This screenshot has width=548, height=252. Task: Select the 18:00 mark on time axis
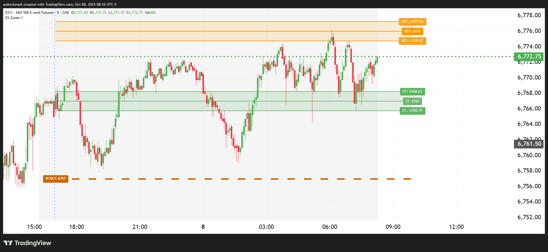(x=77, y=227)
